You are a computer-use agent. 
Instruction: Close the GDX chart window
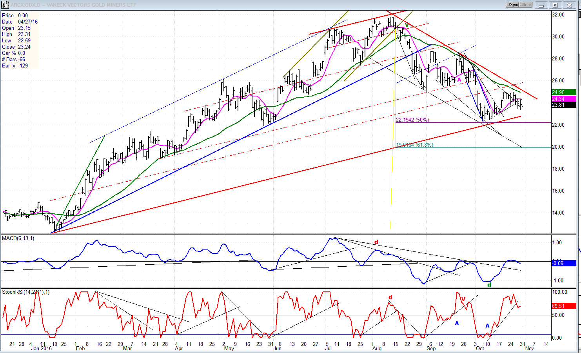coord(569,5)
